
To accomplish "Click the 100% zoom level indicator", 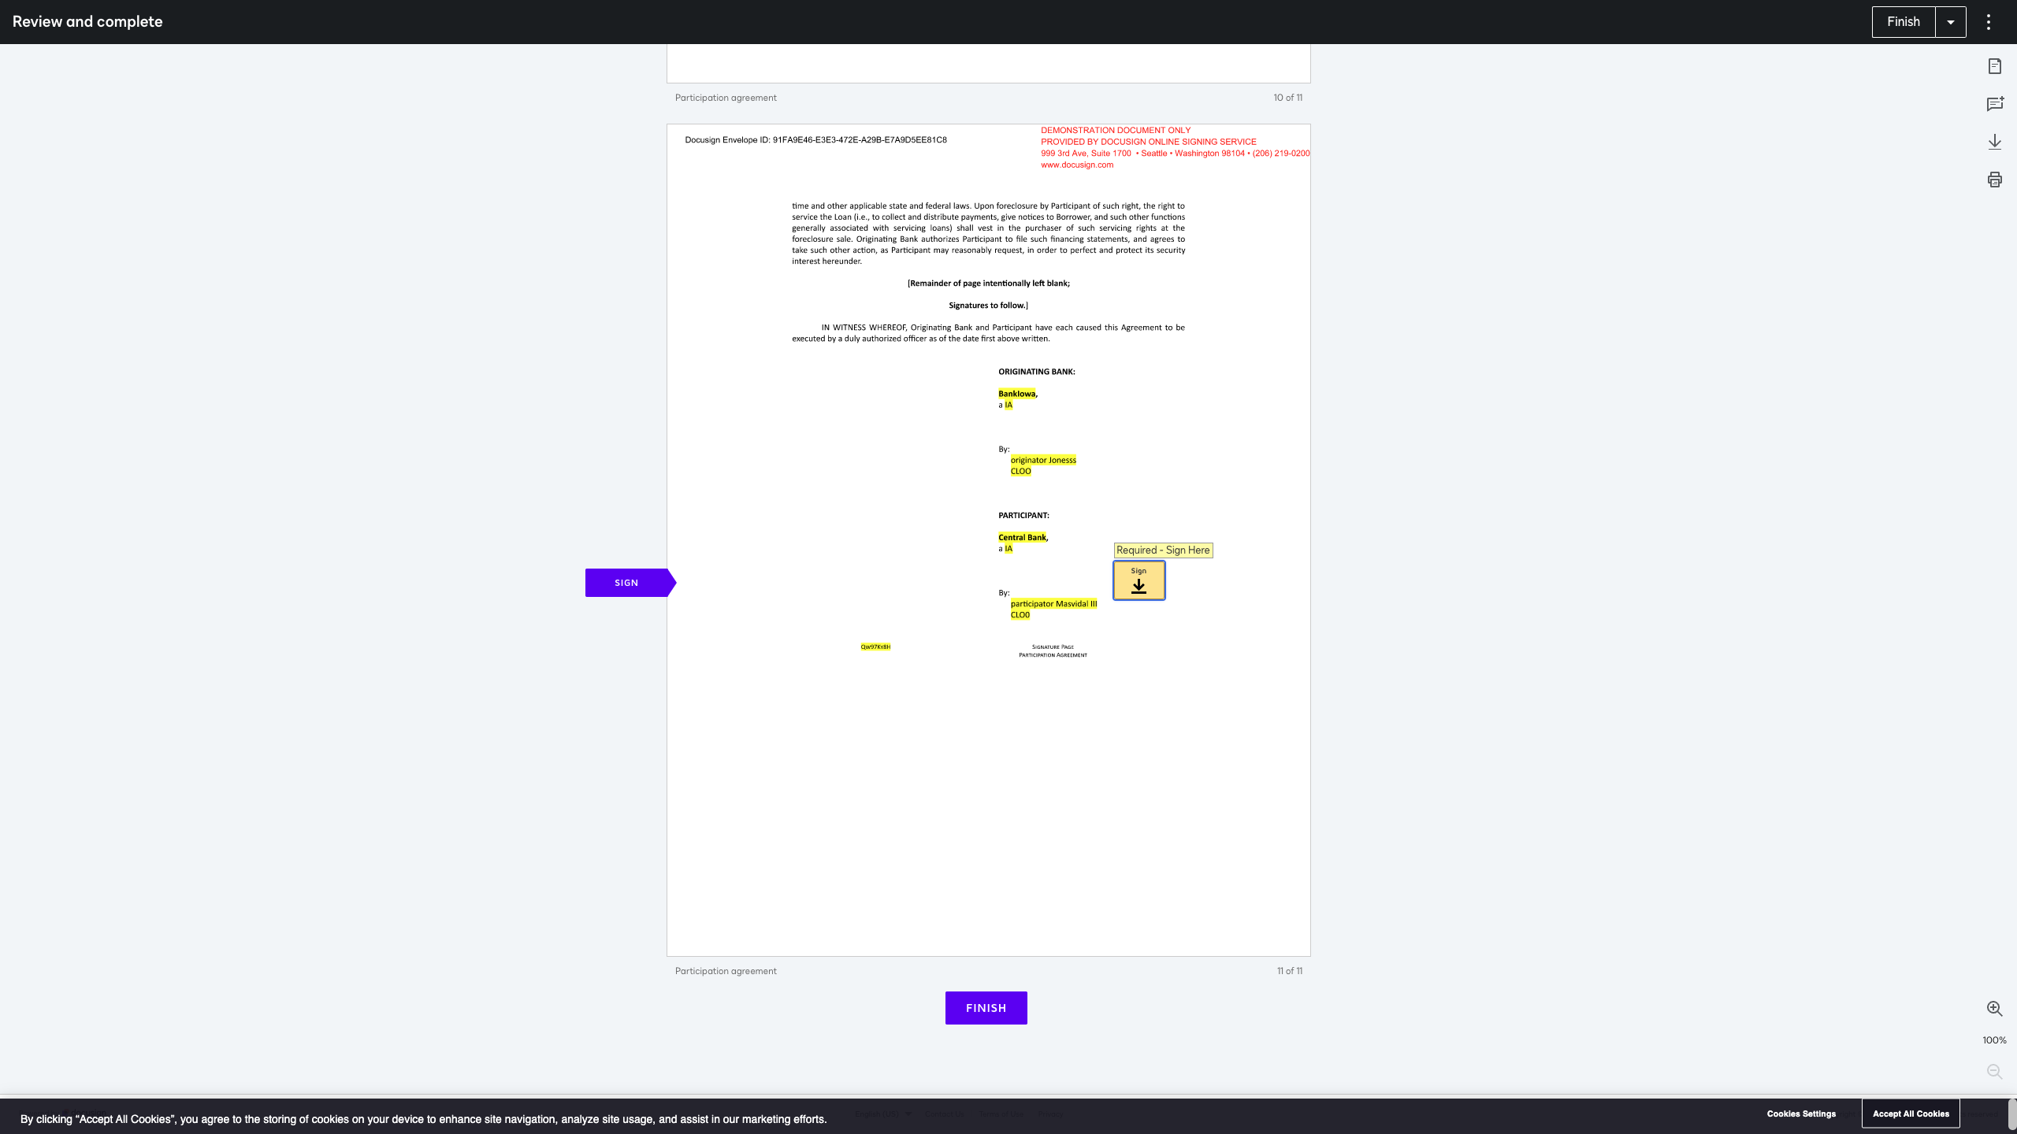I will (x=1994, y=1040).
